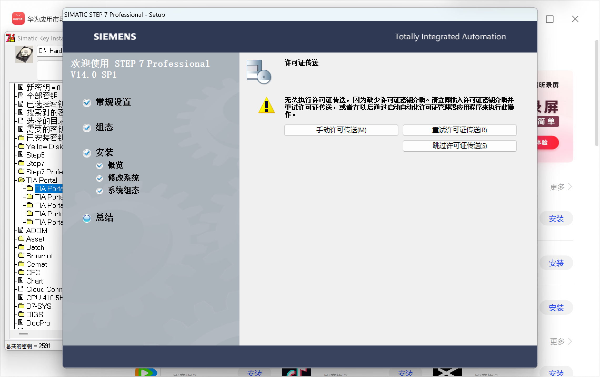This screenshot has width=600, height=377.
Task: Click the yellow warning triangle icon
Action: point(267,106)
